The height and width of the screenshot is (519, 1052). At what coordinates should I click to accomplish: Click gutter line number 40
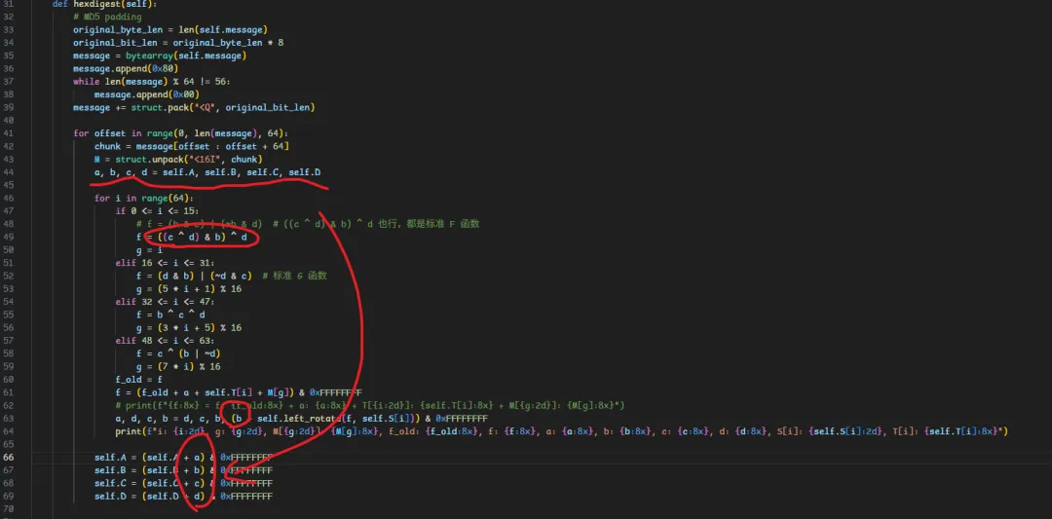pos(8,121)
